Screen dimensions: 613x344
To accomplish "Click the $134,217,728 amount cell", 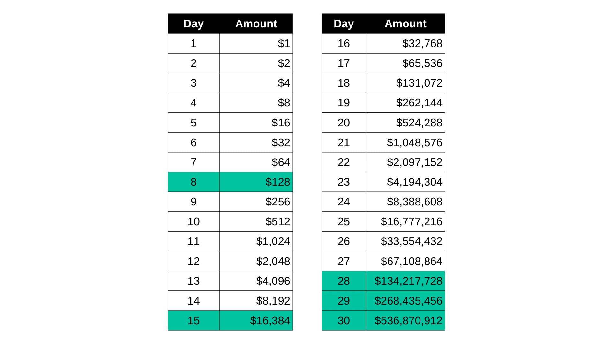I will (x=405, y=281).
